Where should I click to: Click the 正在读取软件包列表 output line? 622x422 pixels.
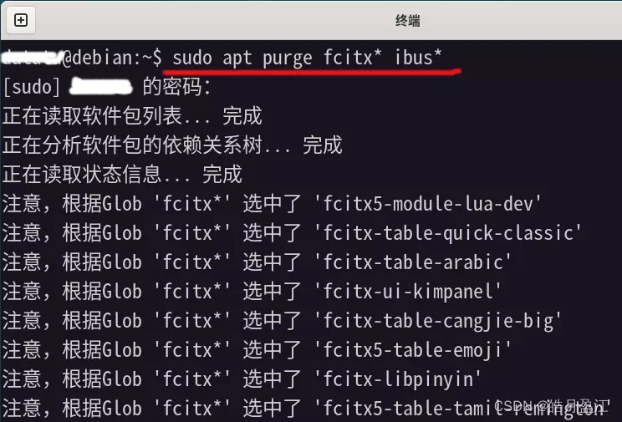(132, 116)
